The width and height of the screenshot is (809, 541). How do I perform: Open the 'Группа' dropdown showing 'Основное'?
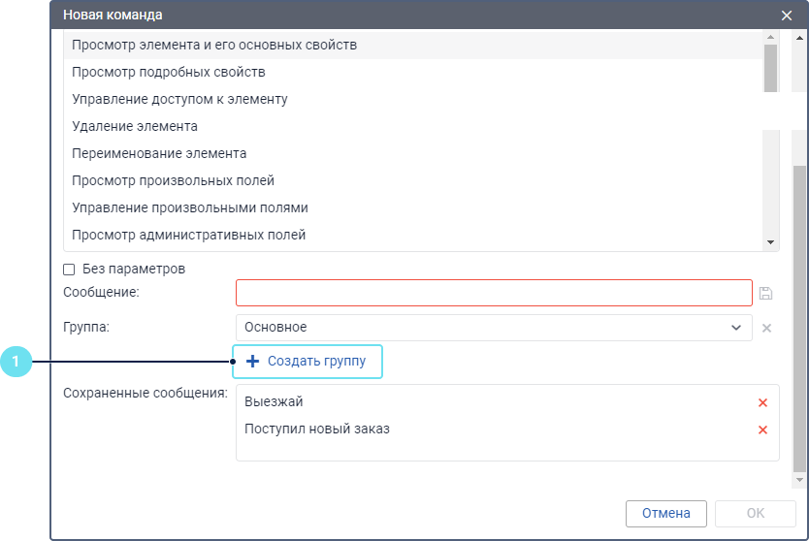(x=493, y=328)
